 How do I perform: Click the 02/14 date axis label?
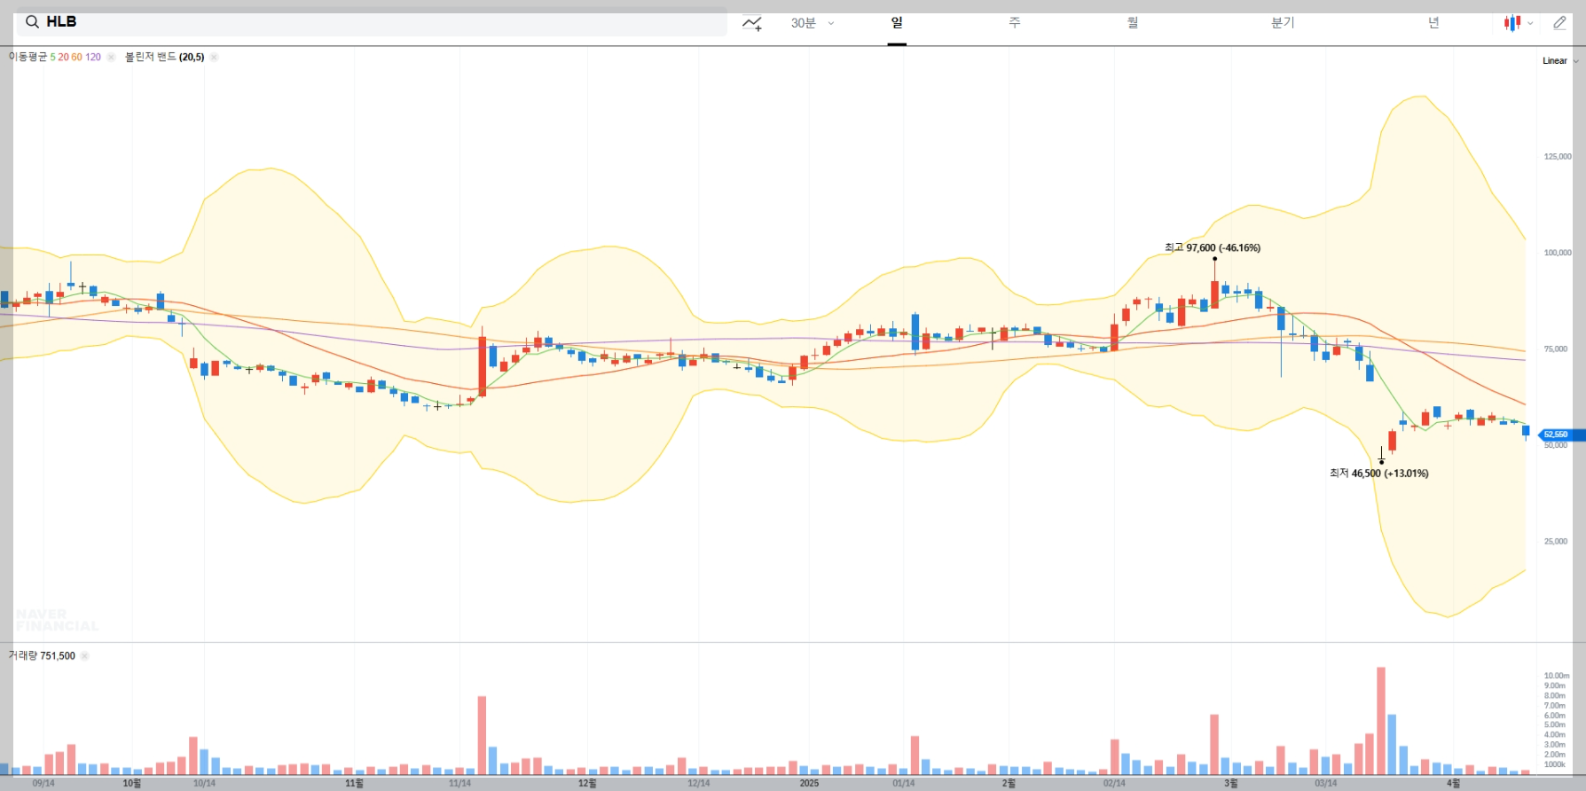coord(1115,783)
